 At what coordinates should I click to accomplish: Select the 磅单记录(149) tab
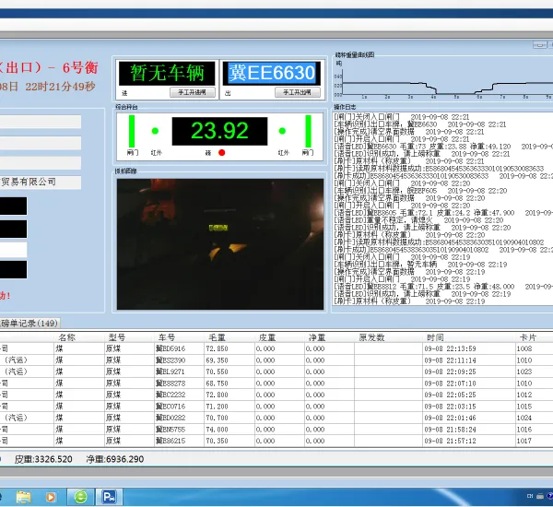coord(29,324)
